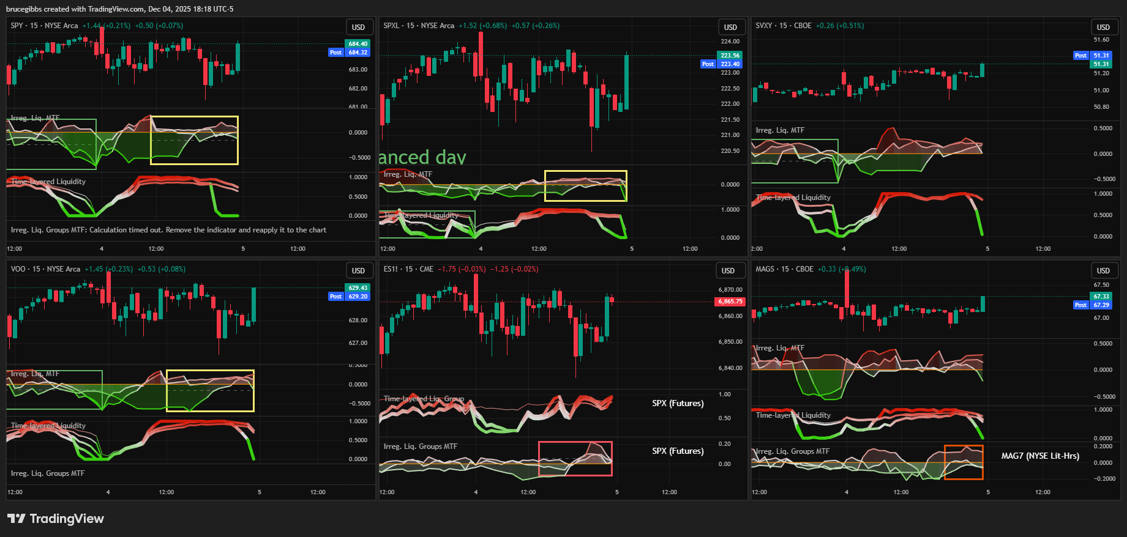1127x537 pixels.
Task: Click the Irreg. Liq. Groups MTF timeout error message
Action: (x=168, y=230)
